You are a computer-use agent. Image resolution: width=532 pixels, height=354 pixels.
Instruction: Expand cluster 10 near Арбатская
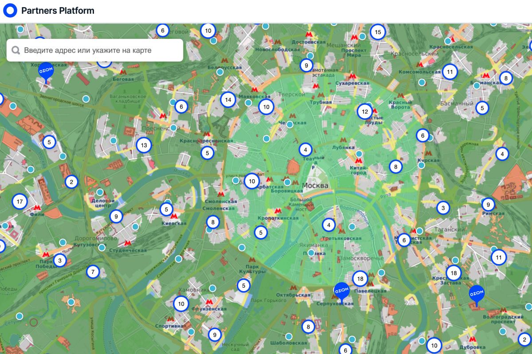(x=252, y=181)
